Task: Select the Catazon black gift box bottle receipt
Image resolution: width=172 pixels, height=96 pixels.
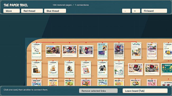Action: point(69,69)
